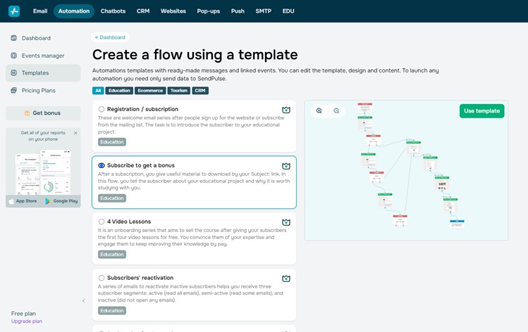This screenshot has width=528, height=332.
Task: Click the robot icon on 4 Video Lessons card
Action: coord(286,222)
